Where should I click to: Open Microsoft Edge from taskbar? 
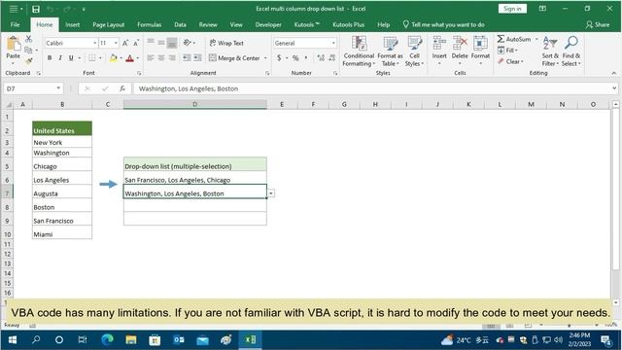click(x=107, y=340)
